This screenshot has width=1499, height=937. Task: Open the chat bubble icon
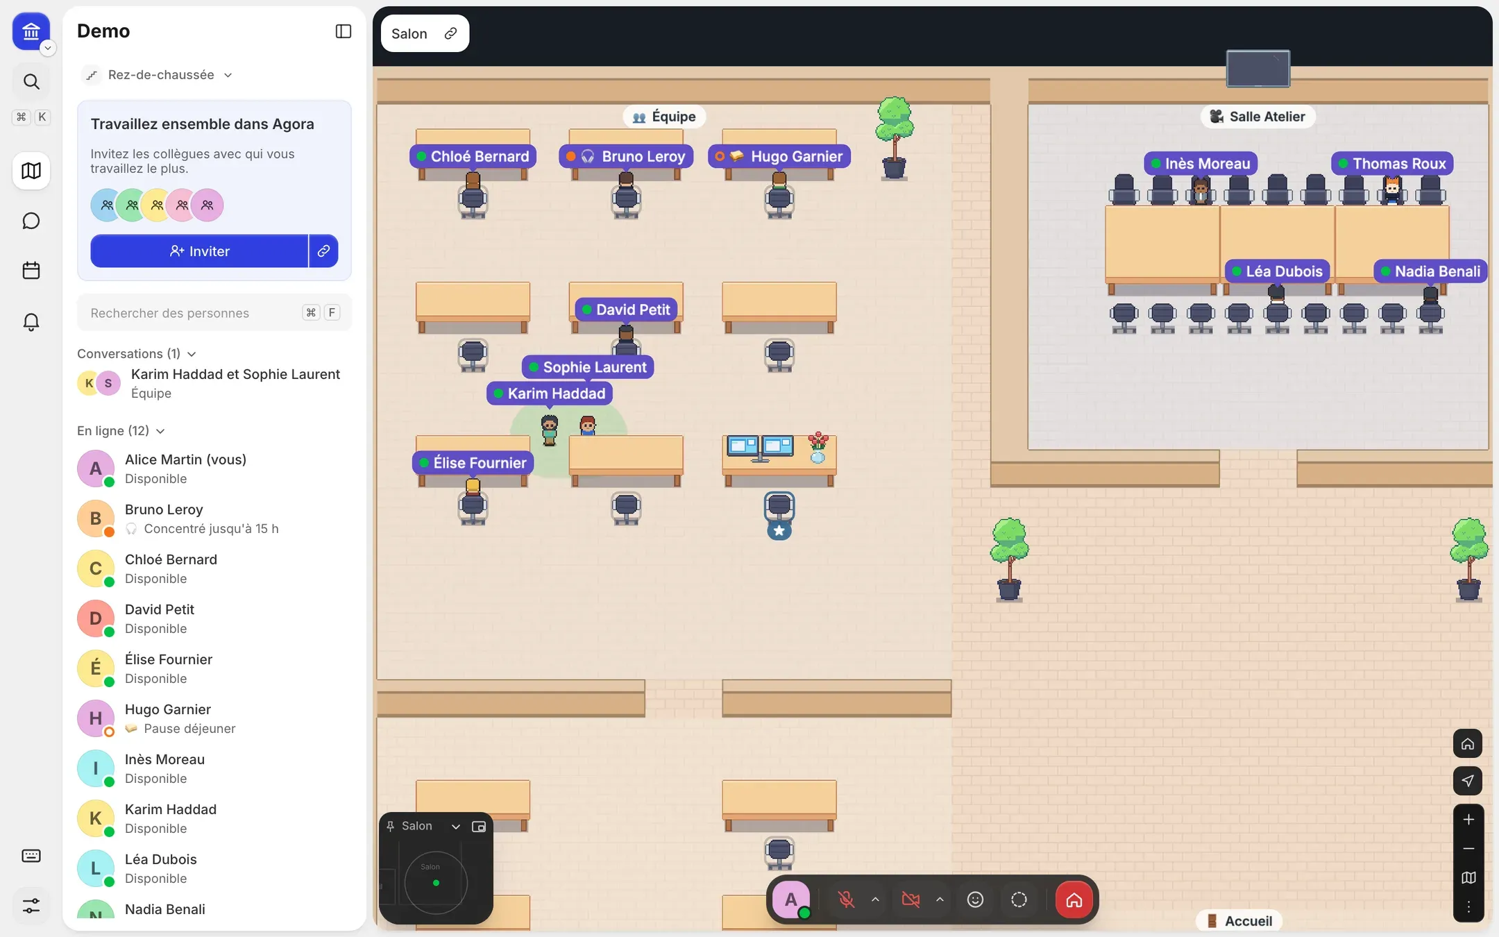(x=31, y=221)
